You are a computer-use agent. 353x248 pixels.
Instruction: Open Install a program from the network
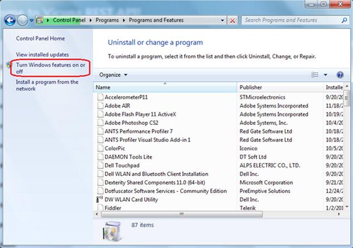click(47, 85)
